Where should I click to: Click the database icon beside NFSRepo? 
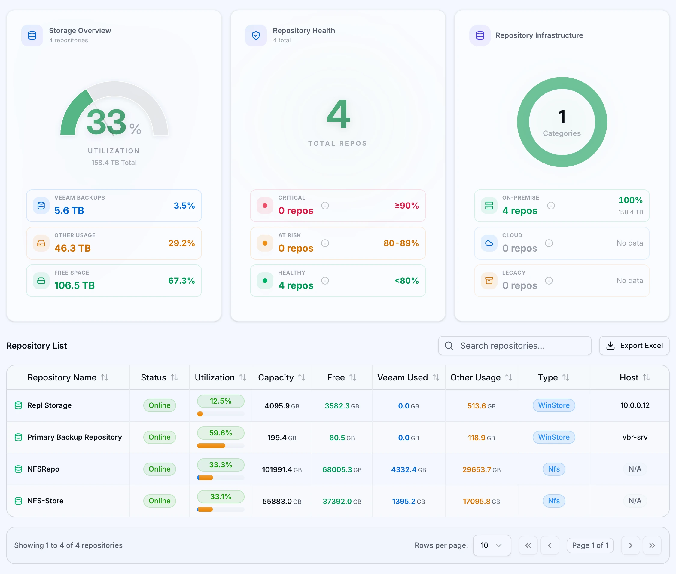19,469
